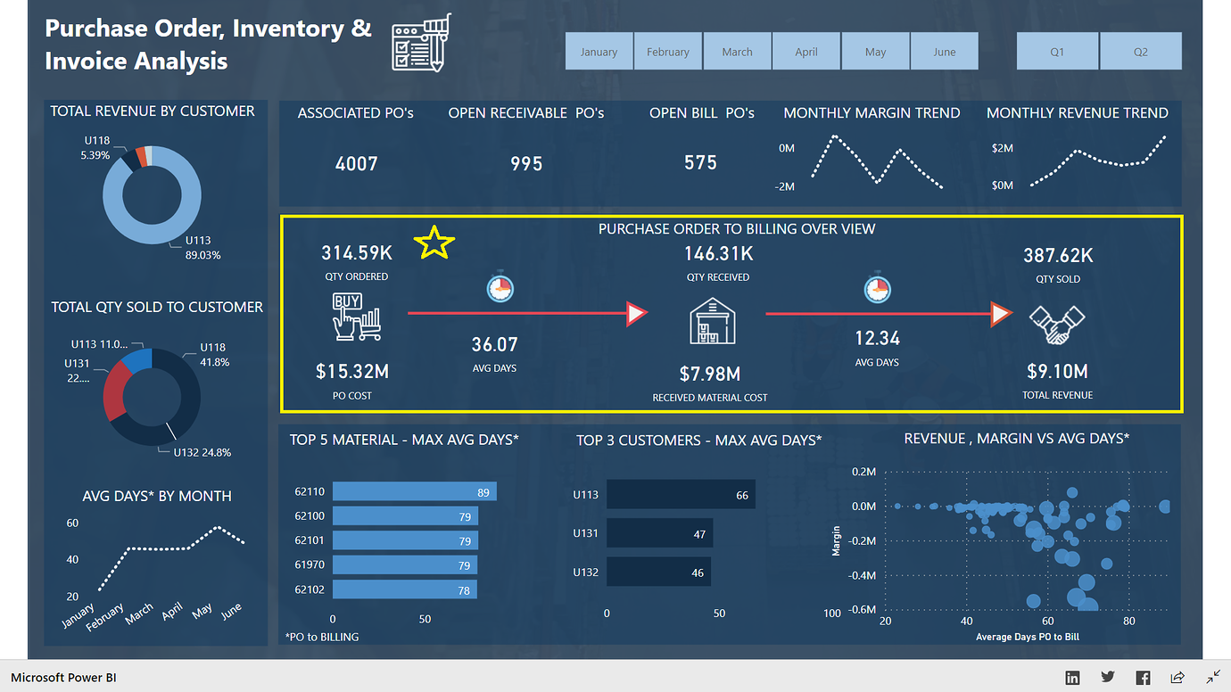The image size is (1231, 692).
Task: Click the LinkedIn icon in the footer
Action: pos(1072,678)
